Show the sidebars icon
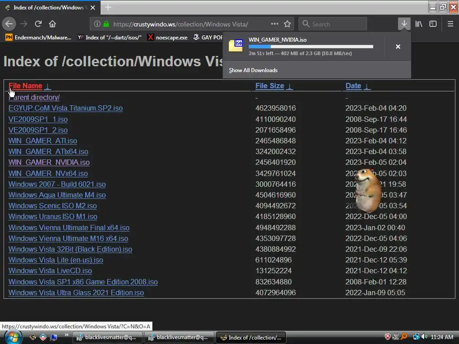The height and width of the screenshot is (344, 459). [x=433, y=24]
